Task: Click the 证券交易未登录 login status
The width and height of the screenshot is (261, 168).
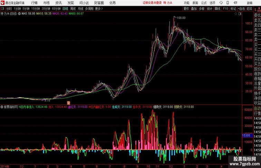Action: coord(152,3)
